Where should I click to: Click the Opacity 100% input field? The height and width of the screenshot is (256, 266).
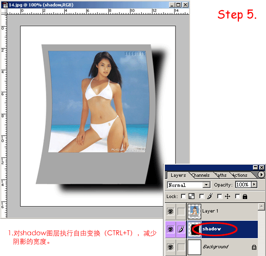tap(243, 185)
